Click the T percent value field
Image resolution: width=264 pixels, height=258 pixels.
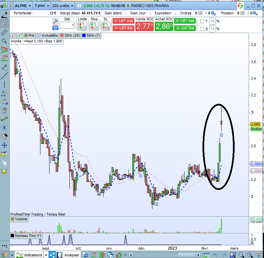(212, 21)
